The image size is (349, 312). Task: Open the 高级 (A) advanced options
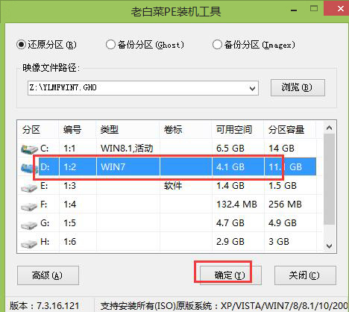[x=48, y=275]
